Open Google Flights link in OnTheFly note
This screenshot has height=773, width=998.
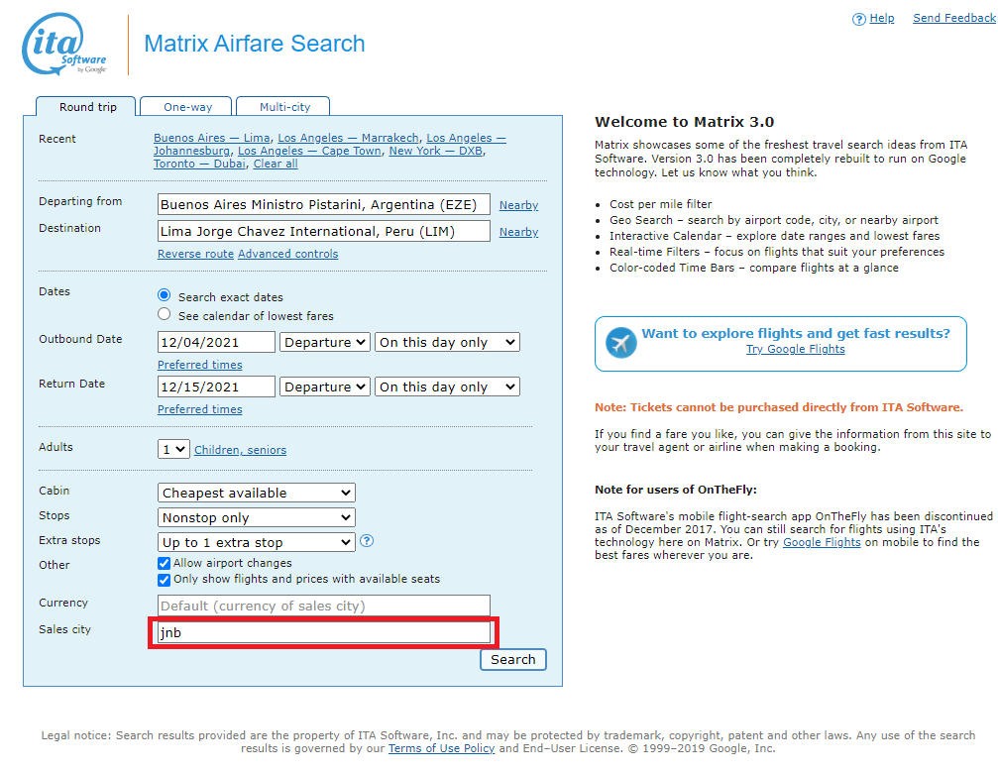[x=822, y=542]
